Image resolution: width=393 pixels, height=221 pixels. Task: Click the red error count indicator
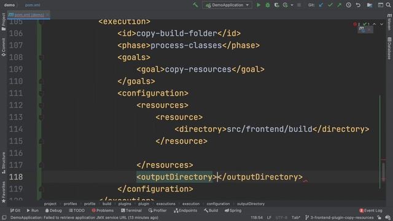[357, 25]
